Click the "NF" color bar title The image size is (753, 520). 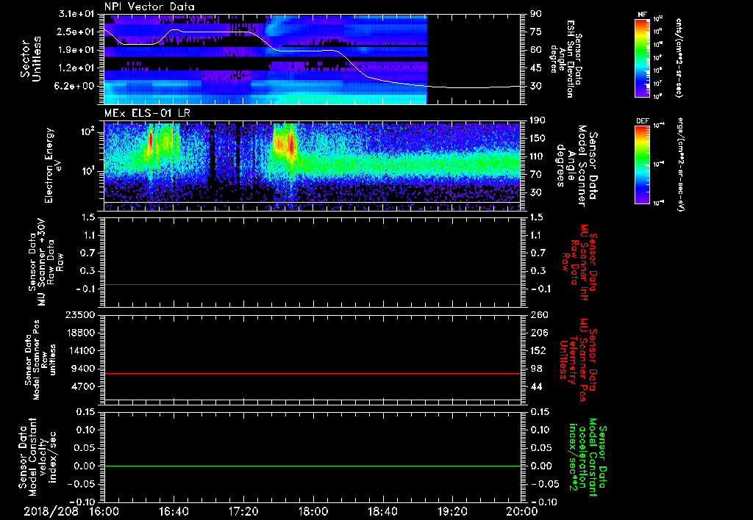643,15
